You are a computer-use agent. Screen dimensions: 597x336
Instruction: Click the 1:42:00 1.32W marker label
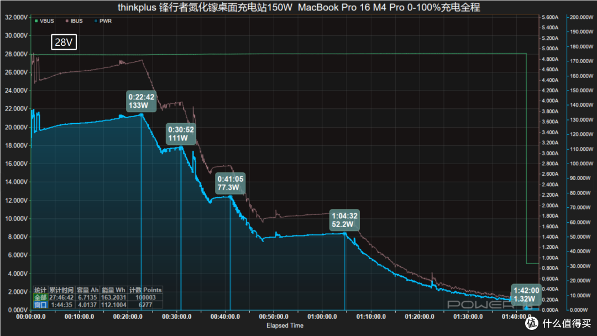click(x=526, y=295)
